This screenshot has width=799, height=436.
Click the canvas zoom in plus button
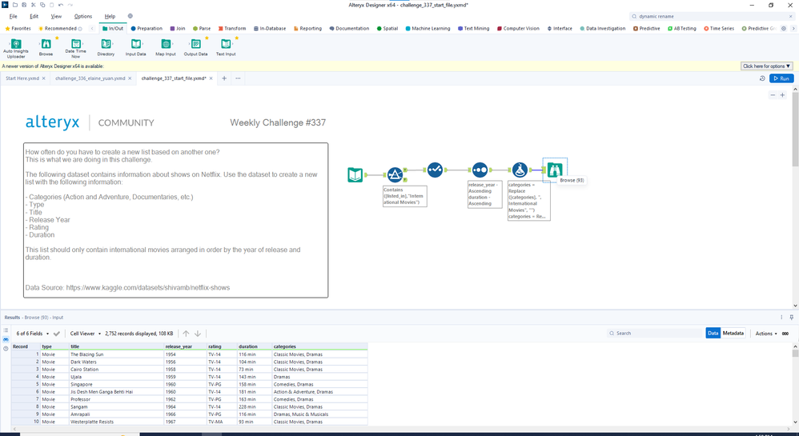coord(783,95)
